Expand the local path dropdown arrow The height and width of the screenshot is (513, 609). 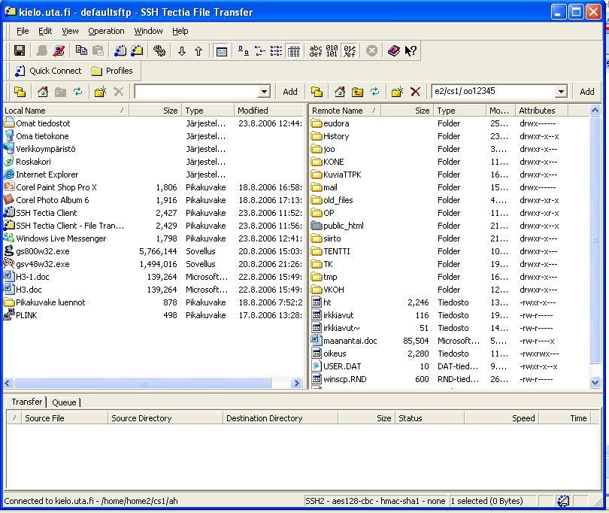[264, 92]
